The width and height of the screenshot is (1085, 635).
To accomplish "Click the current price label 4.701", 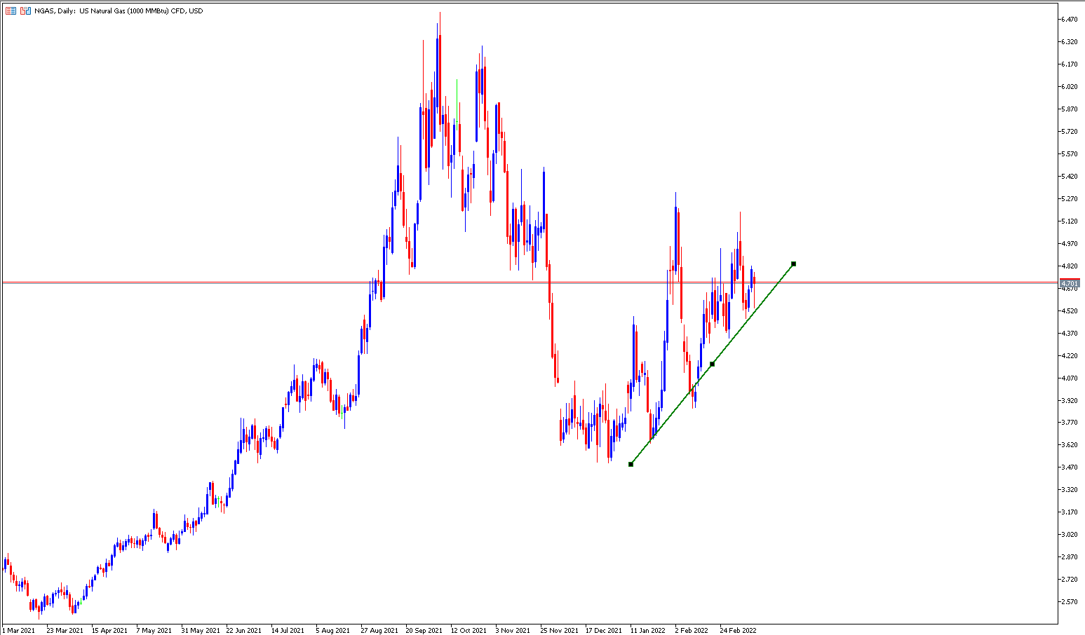I will coord(1070,283).
